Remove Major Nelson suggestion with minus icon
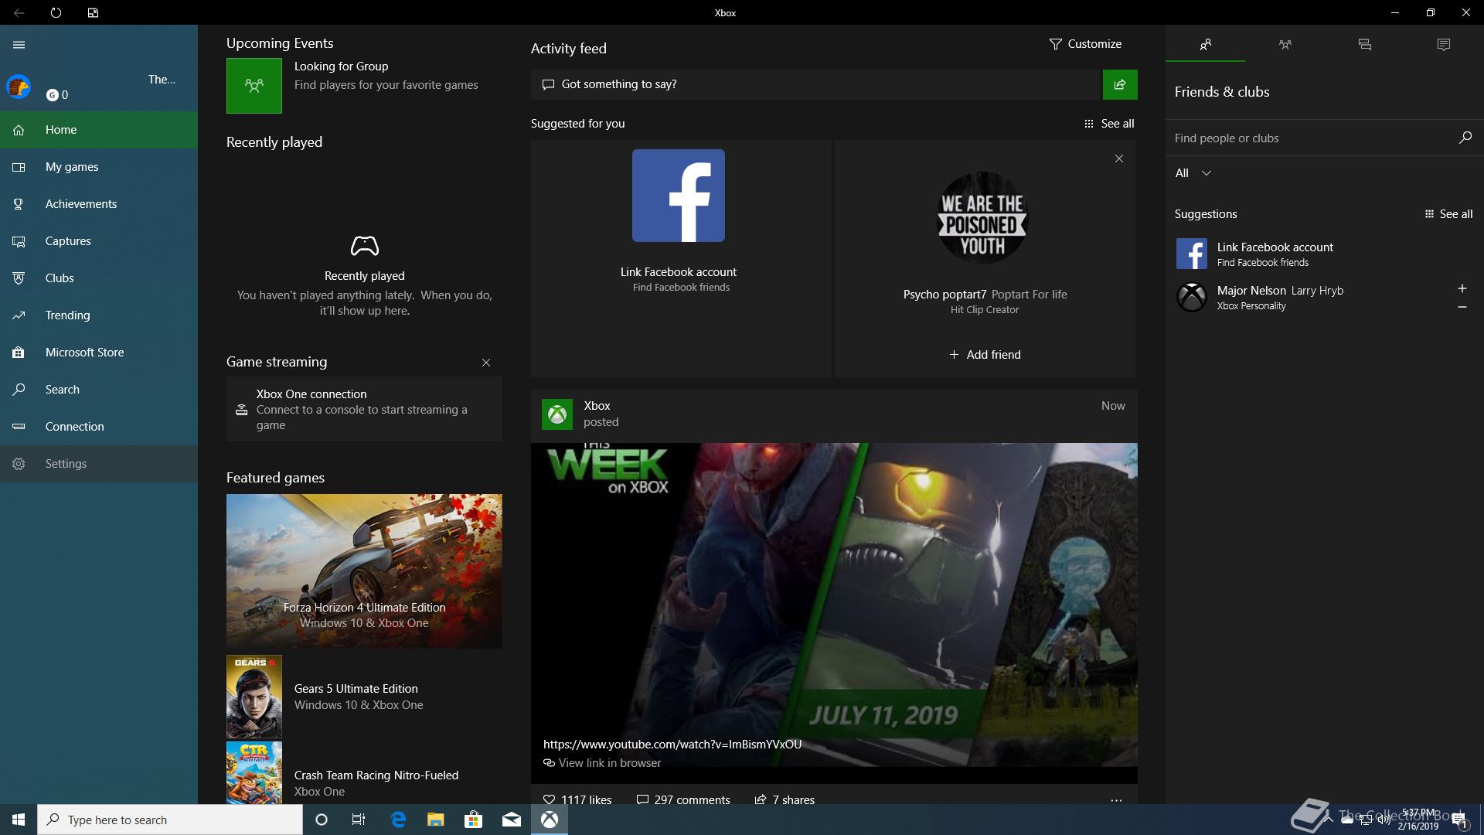 tap(1462, 307)
